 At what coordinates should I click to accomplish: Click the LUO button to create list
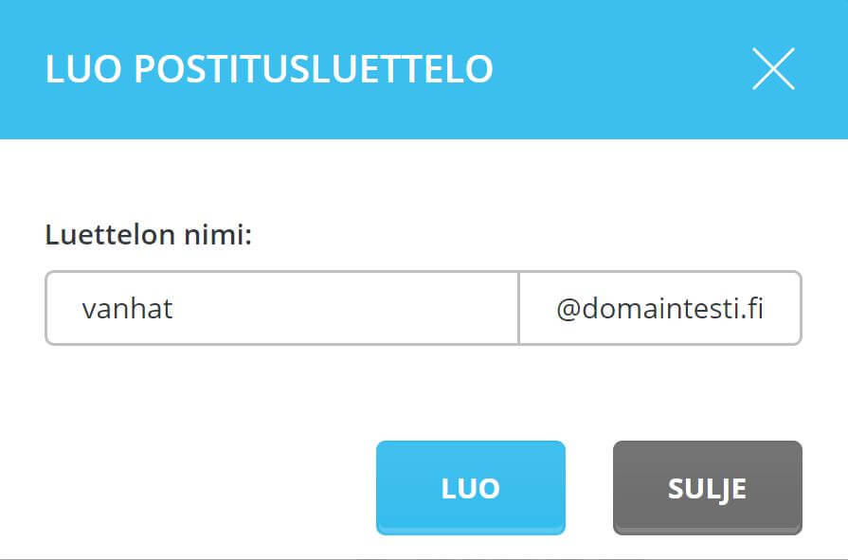470,487
